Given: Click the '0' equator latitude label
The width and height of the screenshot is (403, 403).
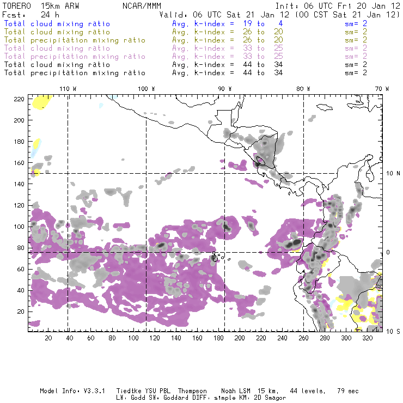Looking at the screenshot, I should pos(388,252).
